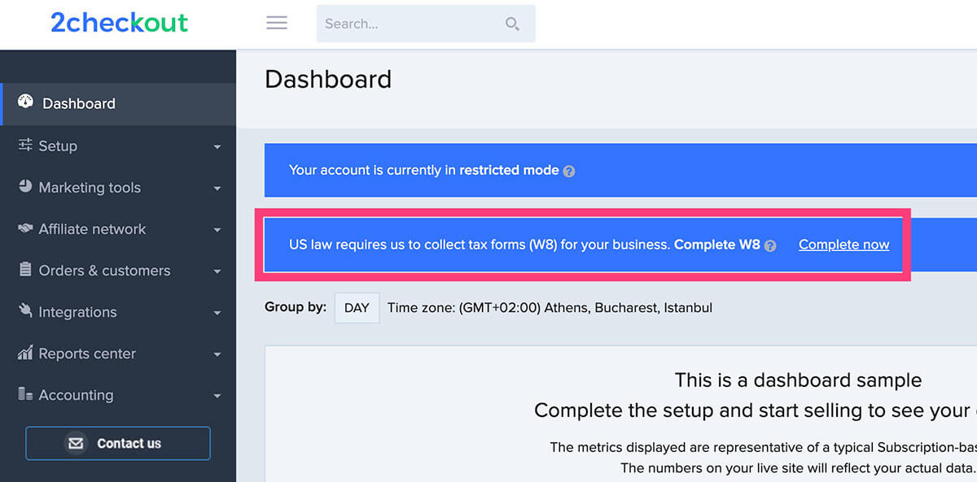
Task: Click the Orders & customers list icon
Action: pos(25,270)
